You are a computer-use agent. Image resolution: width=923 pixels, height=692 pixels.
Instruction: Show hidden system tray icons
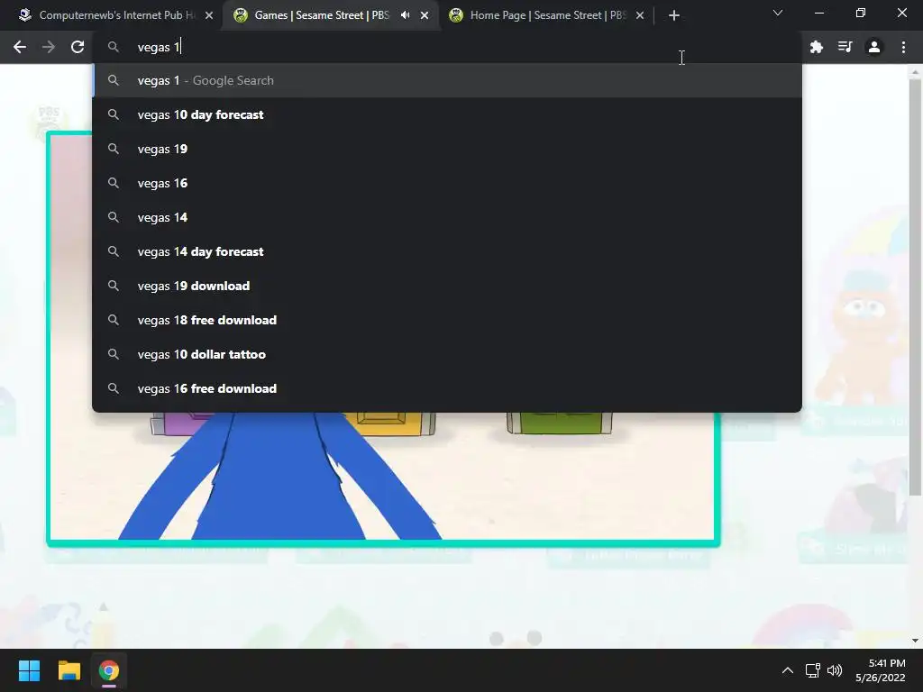tap(787, 670)
